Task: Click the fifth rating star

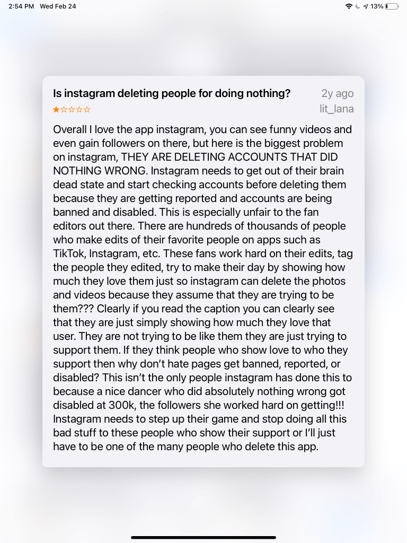Action: 87,110
